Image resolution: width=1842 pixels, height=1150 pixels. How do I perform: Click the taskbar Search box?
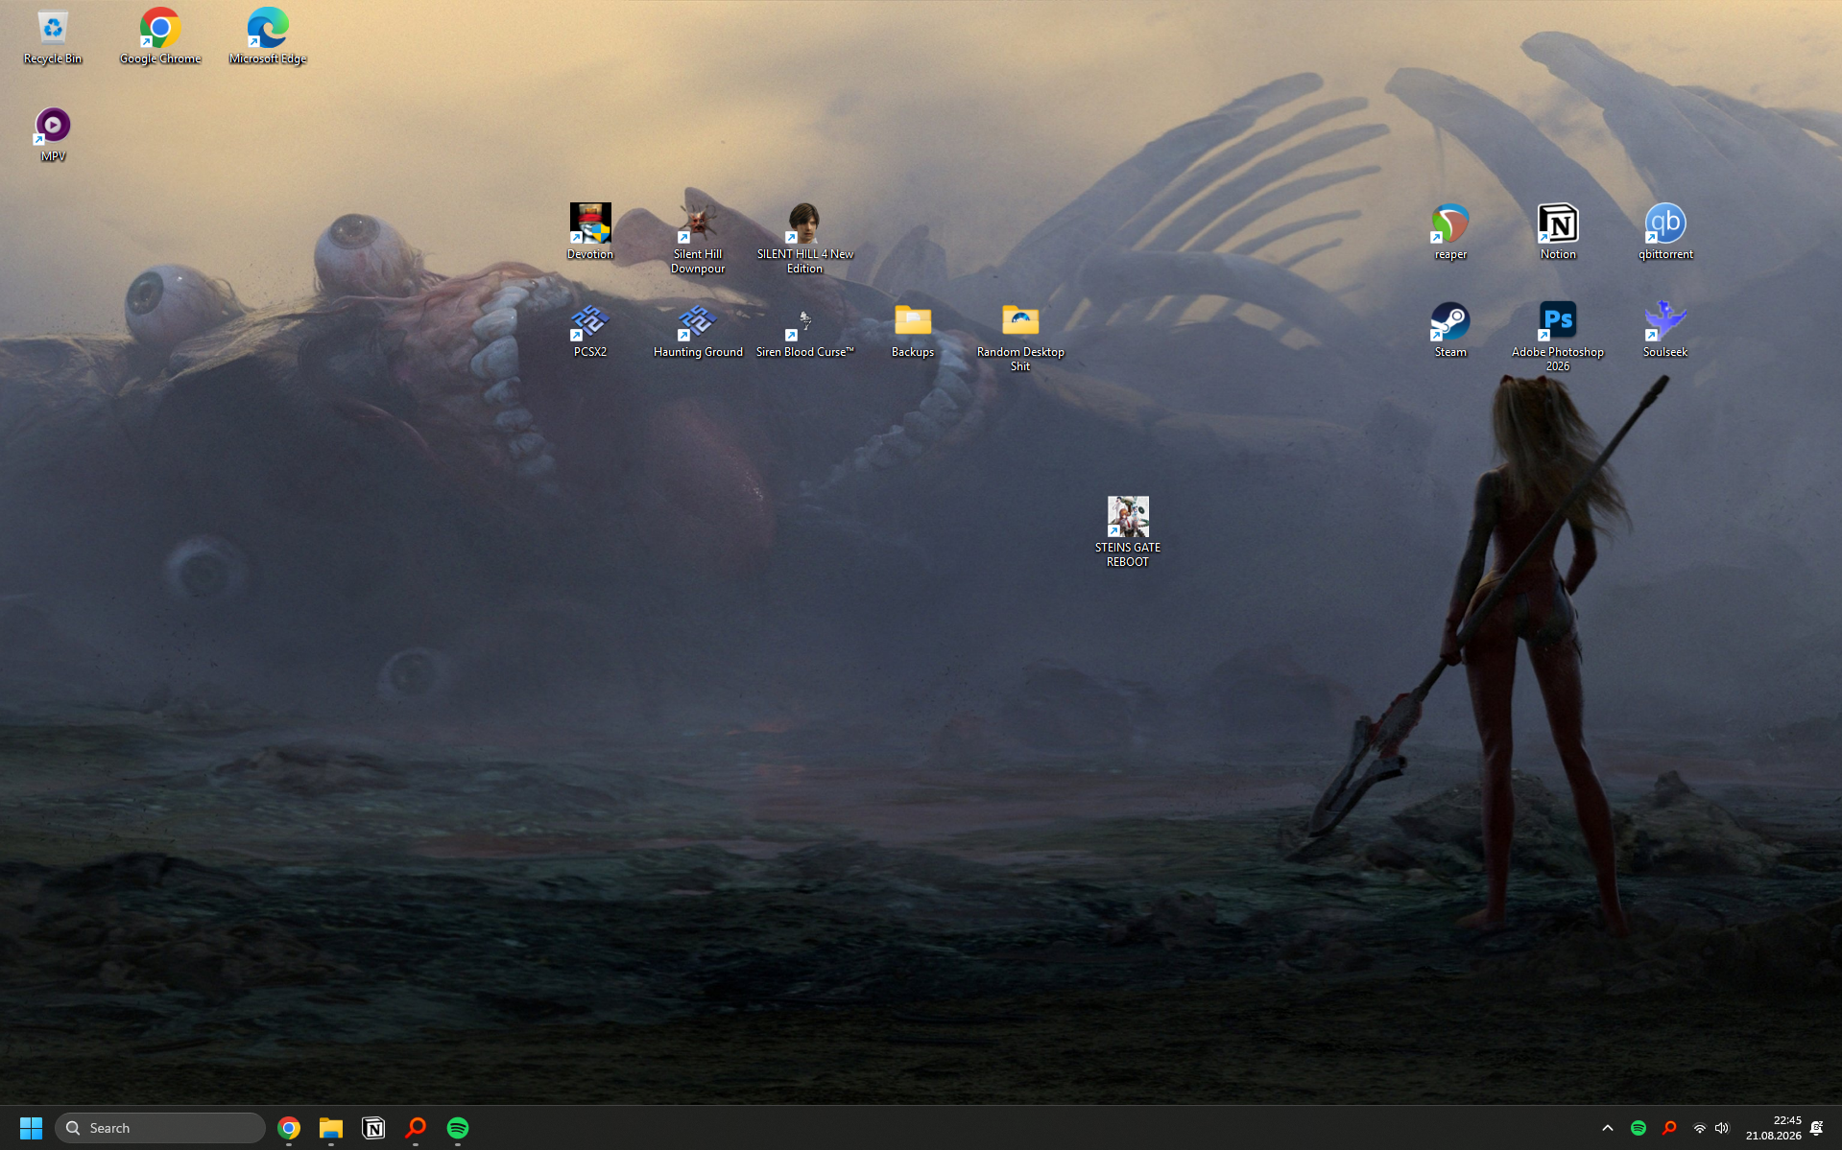point(160,1128)
